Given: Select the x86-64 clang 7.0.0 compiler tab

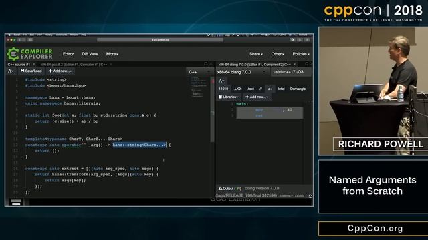Looking at the screenshot, I should (254, 65).
